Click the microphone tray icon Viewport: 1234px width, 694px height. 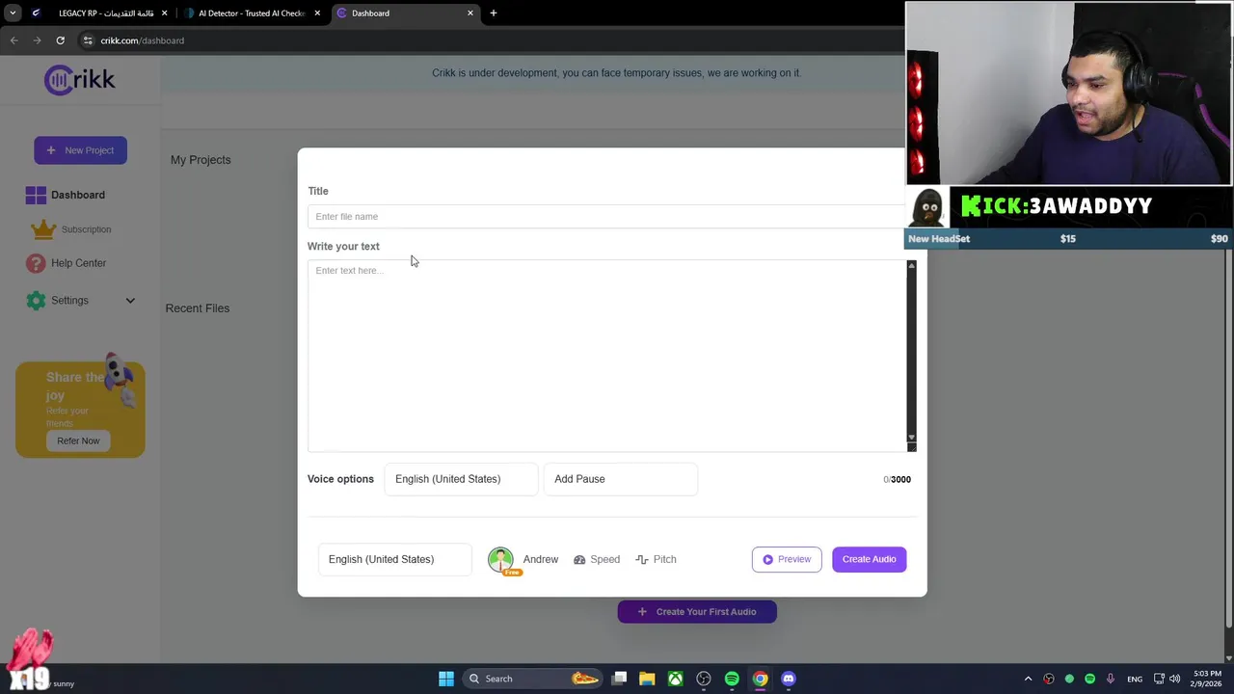pos(1111,679)
